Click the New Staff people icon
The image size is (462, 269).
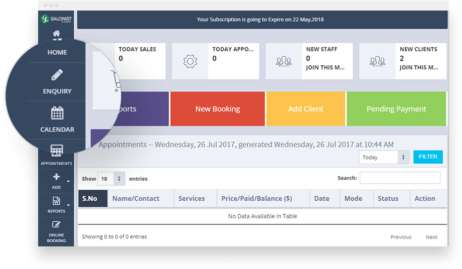[283, 61]
